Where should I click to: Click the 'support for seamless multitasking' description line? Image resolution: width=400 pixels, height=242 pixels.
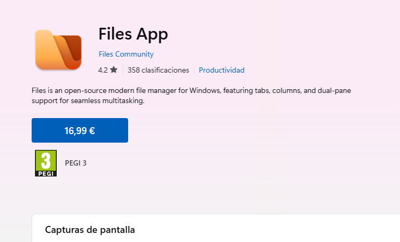[x=88, y=100]
